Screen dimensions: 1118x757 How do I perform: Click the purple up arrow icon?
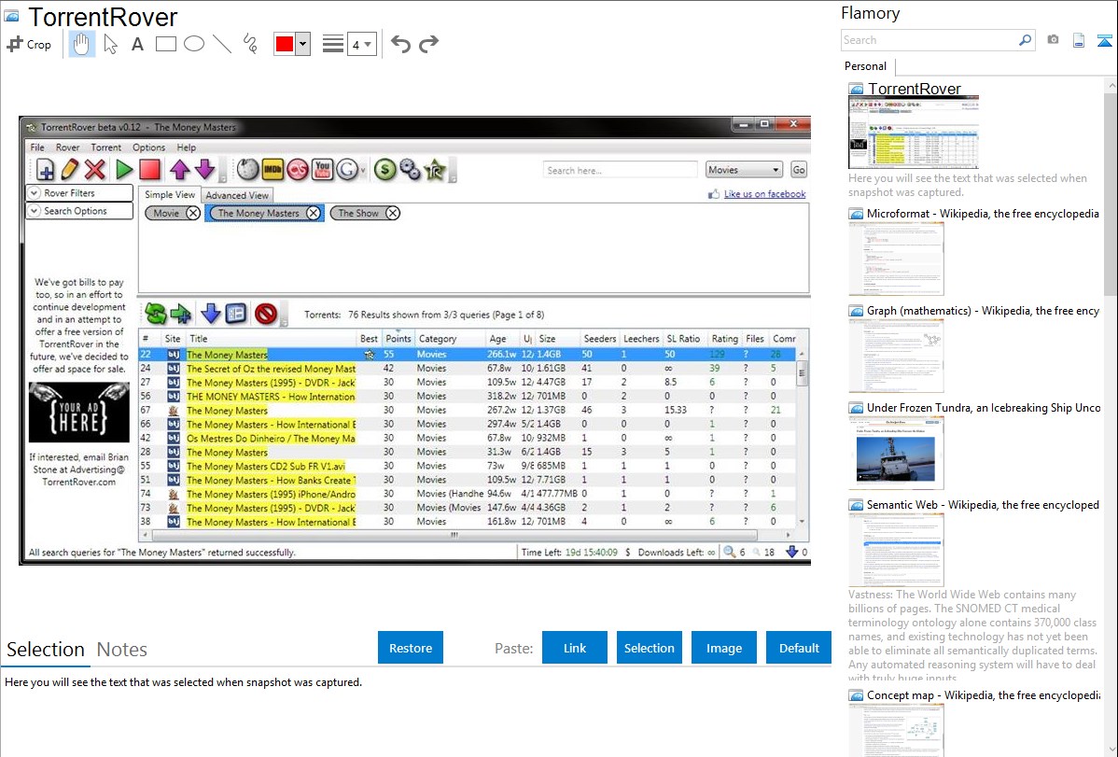[x=180, y=170]
